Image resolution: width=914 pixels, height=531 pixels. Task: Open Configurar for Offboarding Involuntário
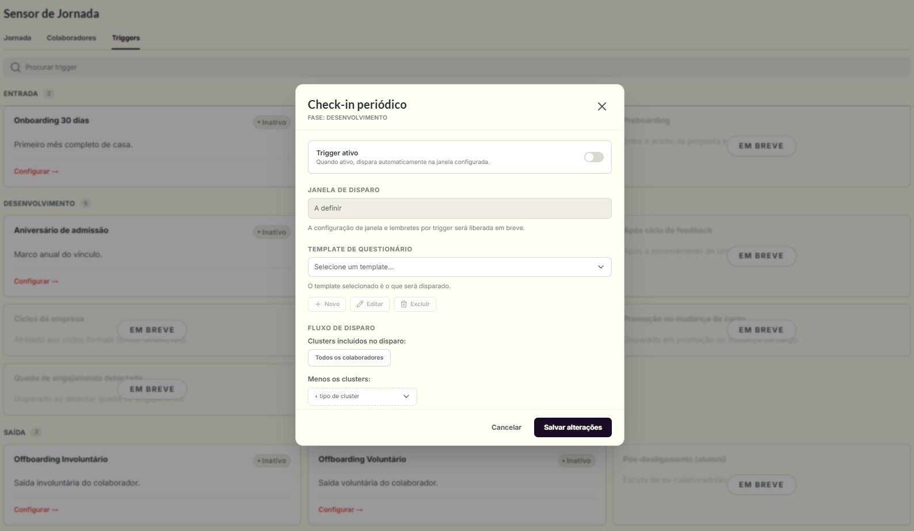[x=36, y=510]
